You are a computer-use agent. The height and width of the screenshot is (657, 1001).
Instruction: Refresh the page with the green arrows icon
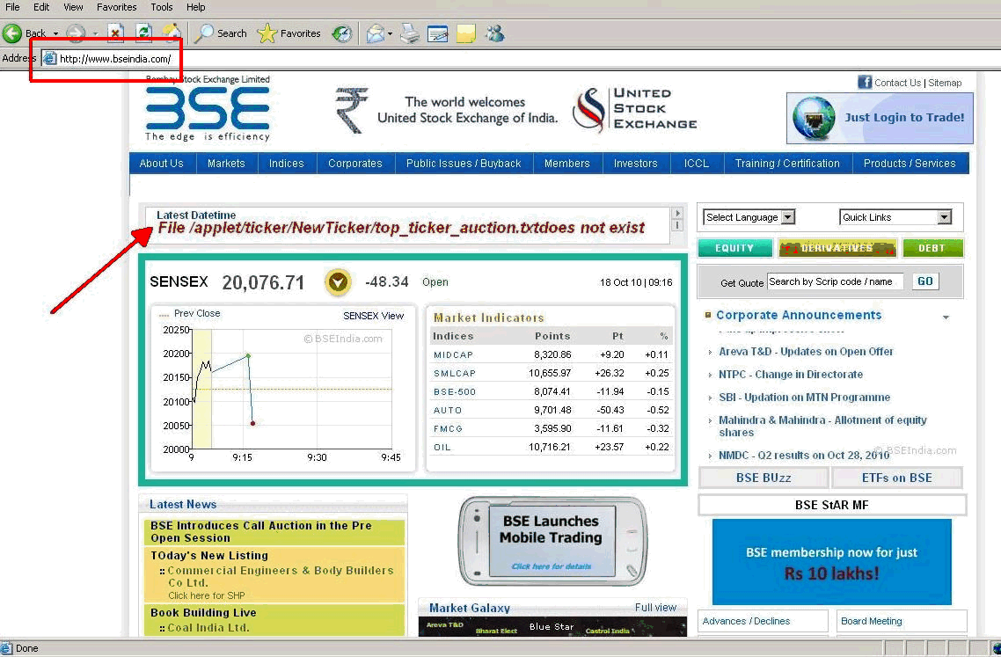(143, 33)
